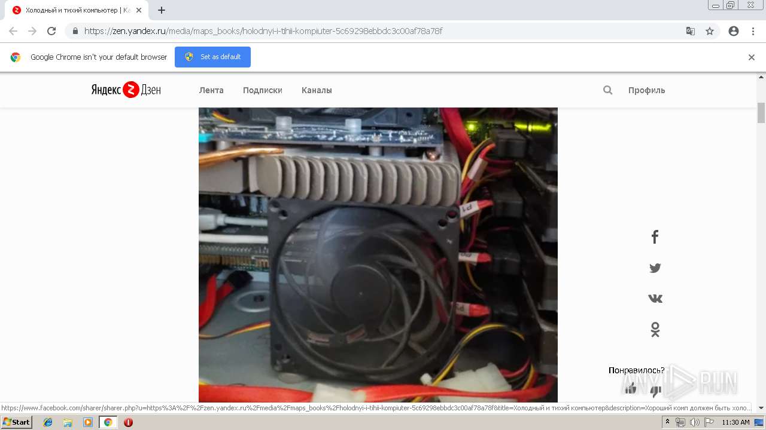The height and width of the screenshot is (430, 766).
Task: Open Action Center flag icon
Action: click(x=709, y=422)
